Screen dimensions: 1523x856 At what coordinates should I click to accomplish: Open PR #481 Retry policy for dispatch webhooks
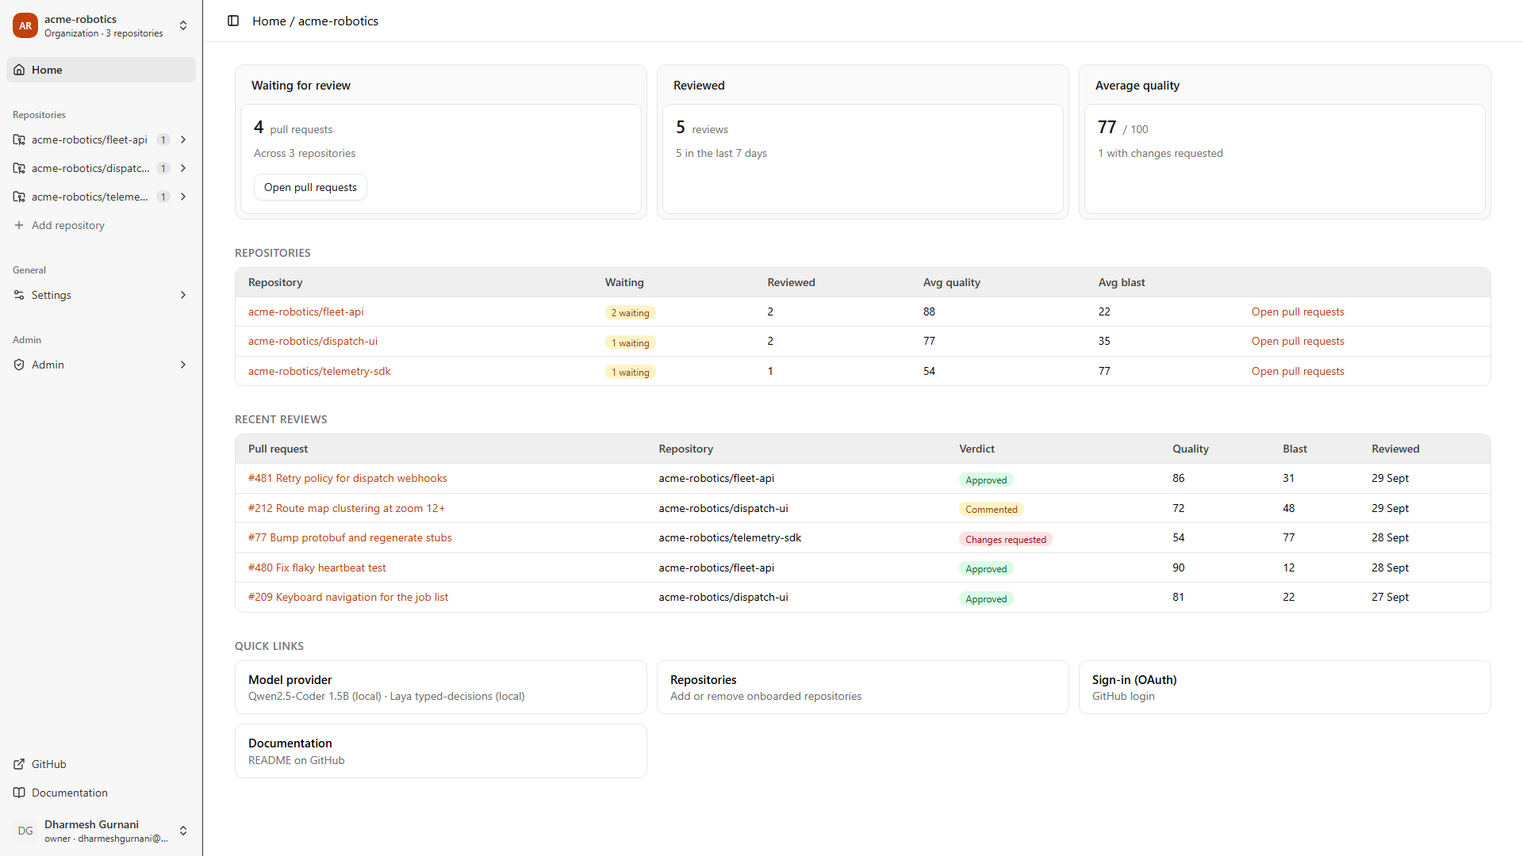(x=347, y=478)
